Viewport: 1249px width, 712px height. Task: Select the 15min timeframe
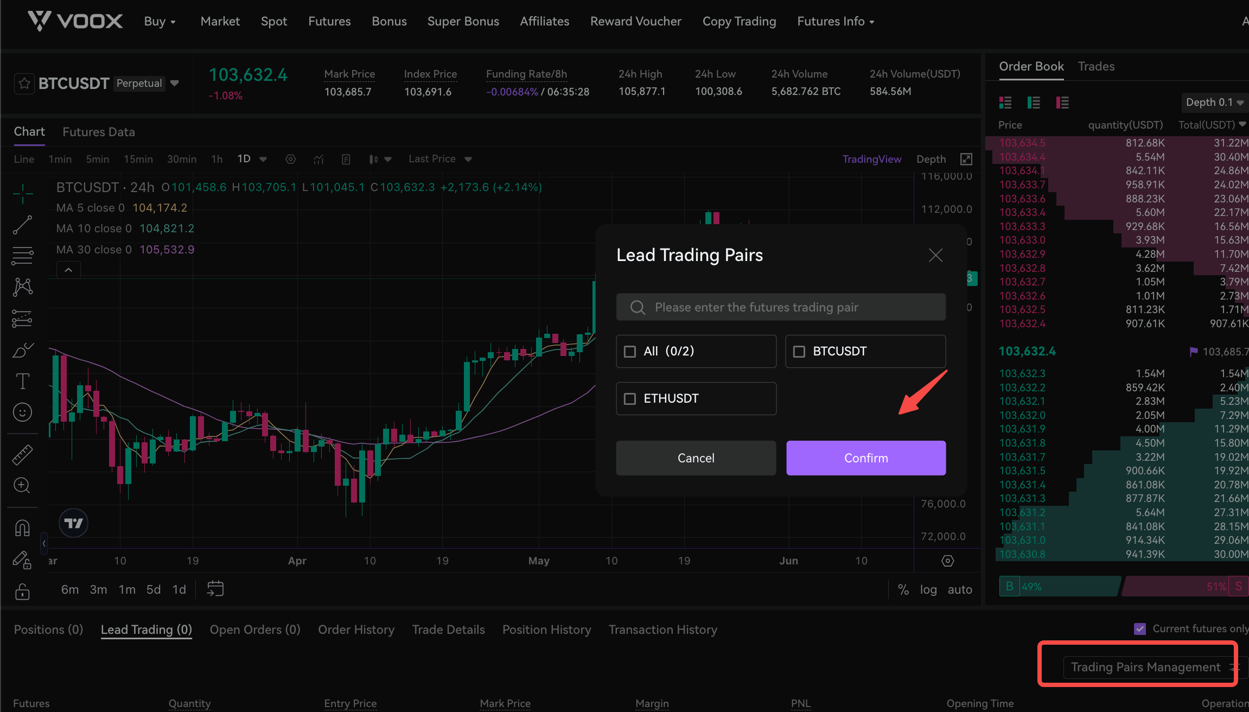[138, 159]
